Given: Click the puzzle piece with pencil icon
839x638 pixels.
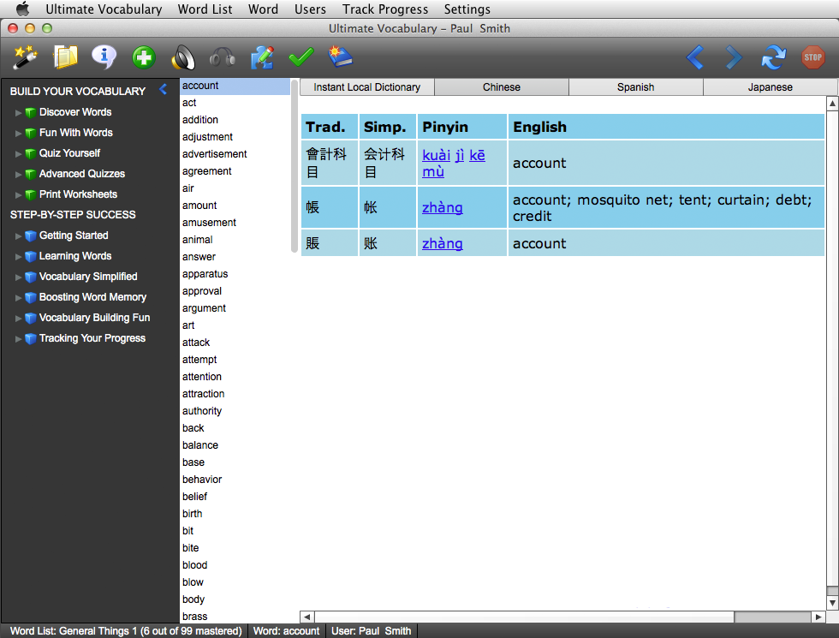Looking at the screenshot, I should (x=261, y=57).
